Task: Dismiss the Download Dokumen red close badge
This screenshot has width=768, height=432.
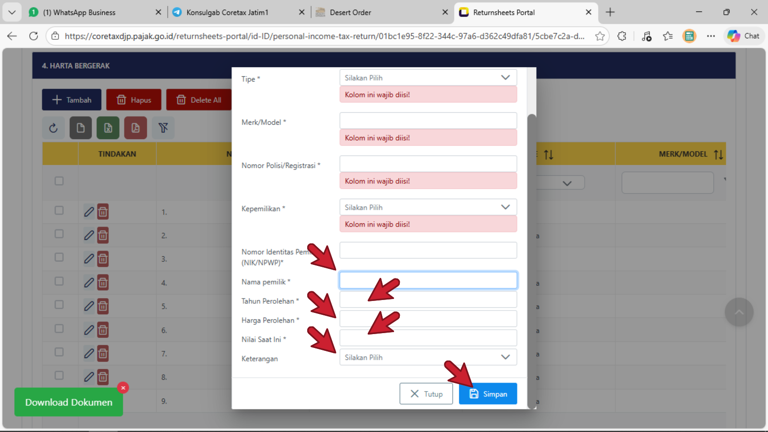Action: click(123, 388)
